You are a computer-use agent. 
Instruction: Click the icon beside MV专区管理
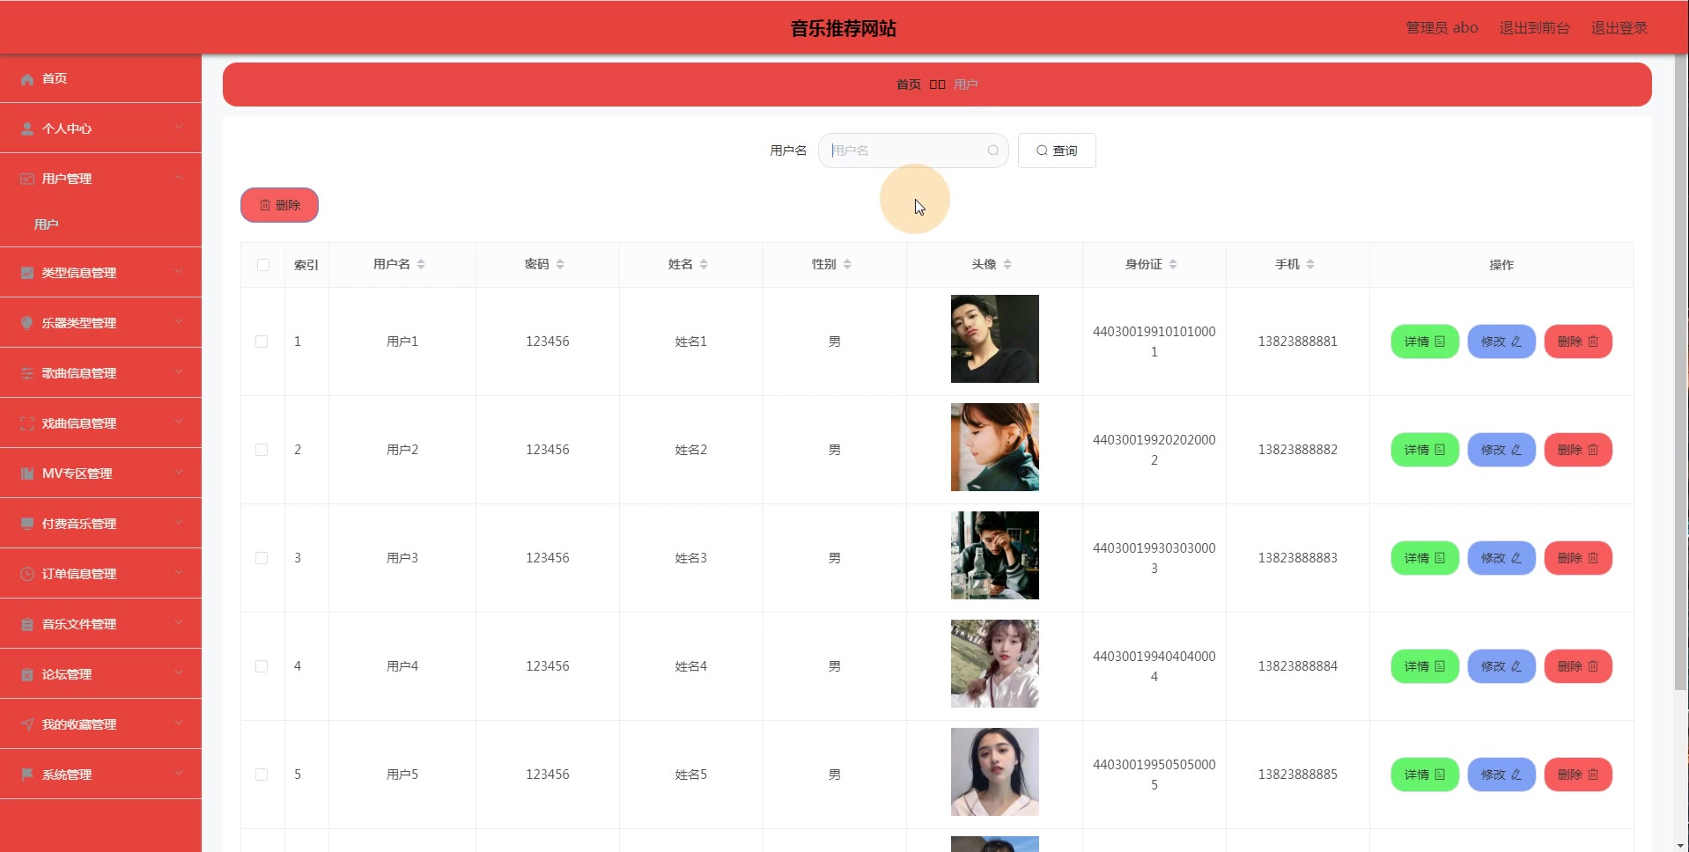click(x=27, y=474)
